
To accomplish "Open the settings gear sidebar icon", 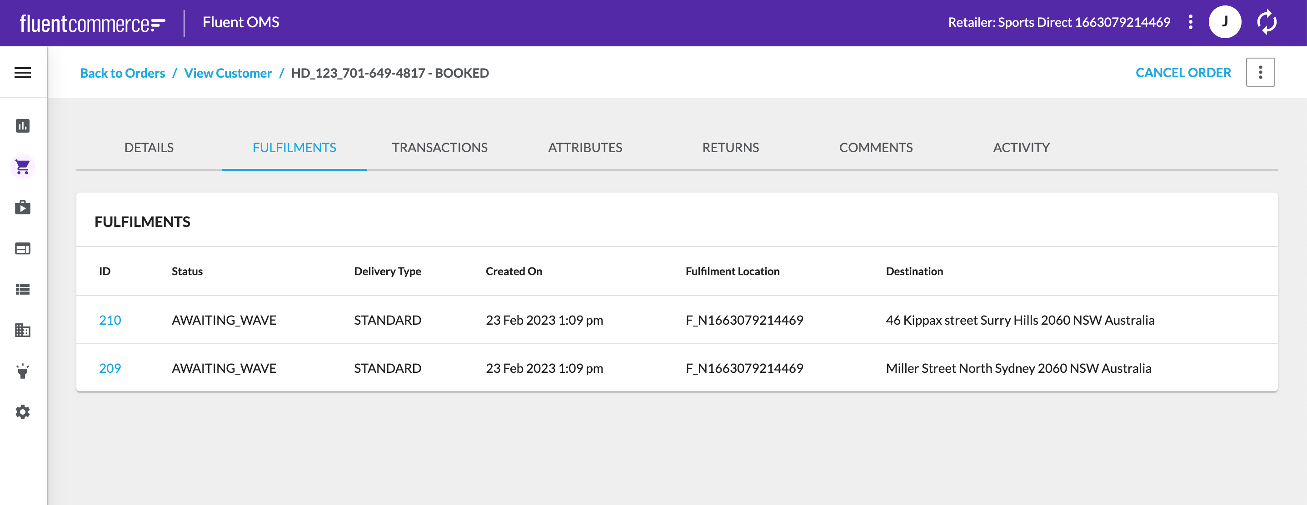I will pos(22,412).
